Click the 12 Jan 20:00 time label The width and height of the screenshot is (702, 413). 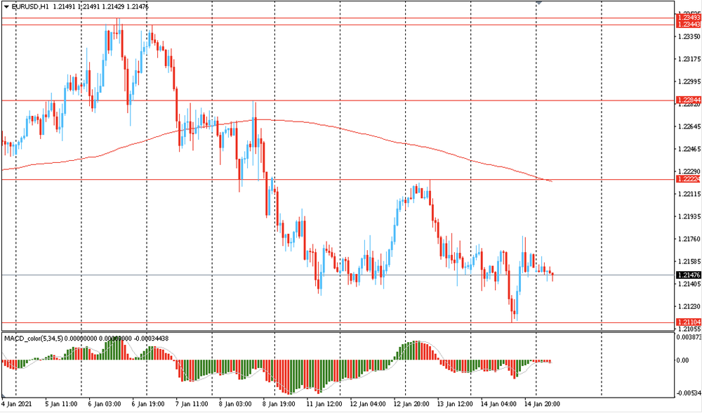tap(412, 404)
